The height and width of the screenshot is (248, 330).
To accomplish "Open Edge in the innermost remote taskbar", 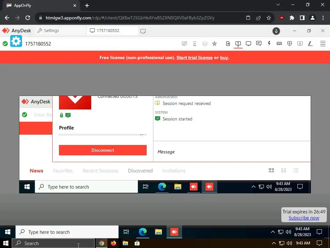I will [x=162, y=187].
